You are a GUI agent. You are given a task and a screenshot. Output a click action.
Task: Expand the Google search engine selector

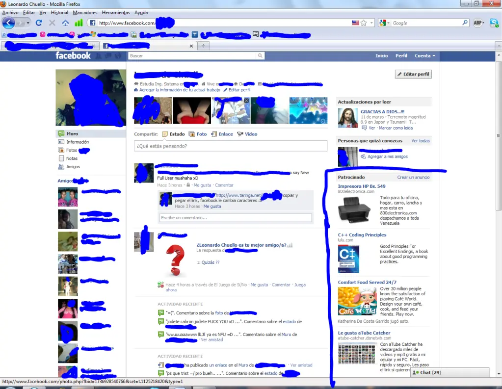click(x=388, y=23)
